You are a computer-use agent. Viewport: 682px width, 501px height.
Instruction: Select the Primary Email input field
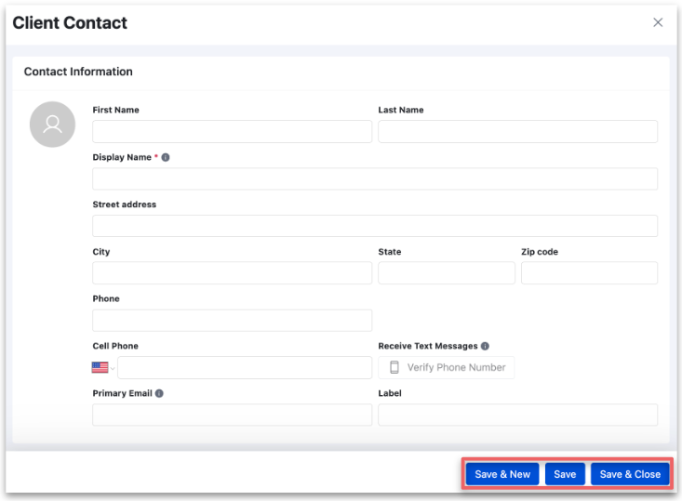(x=233, y=415)
